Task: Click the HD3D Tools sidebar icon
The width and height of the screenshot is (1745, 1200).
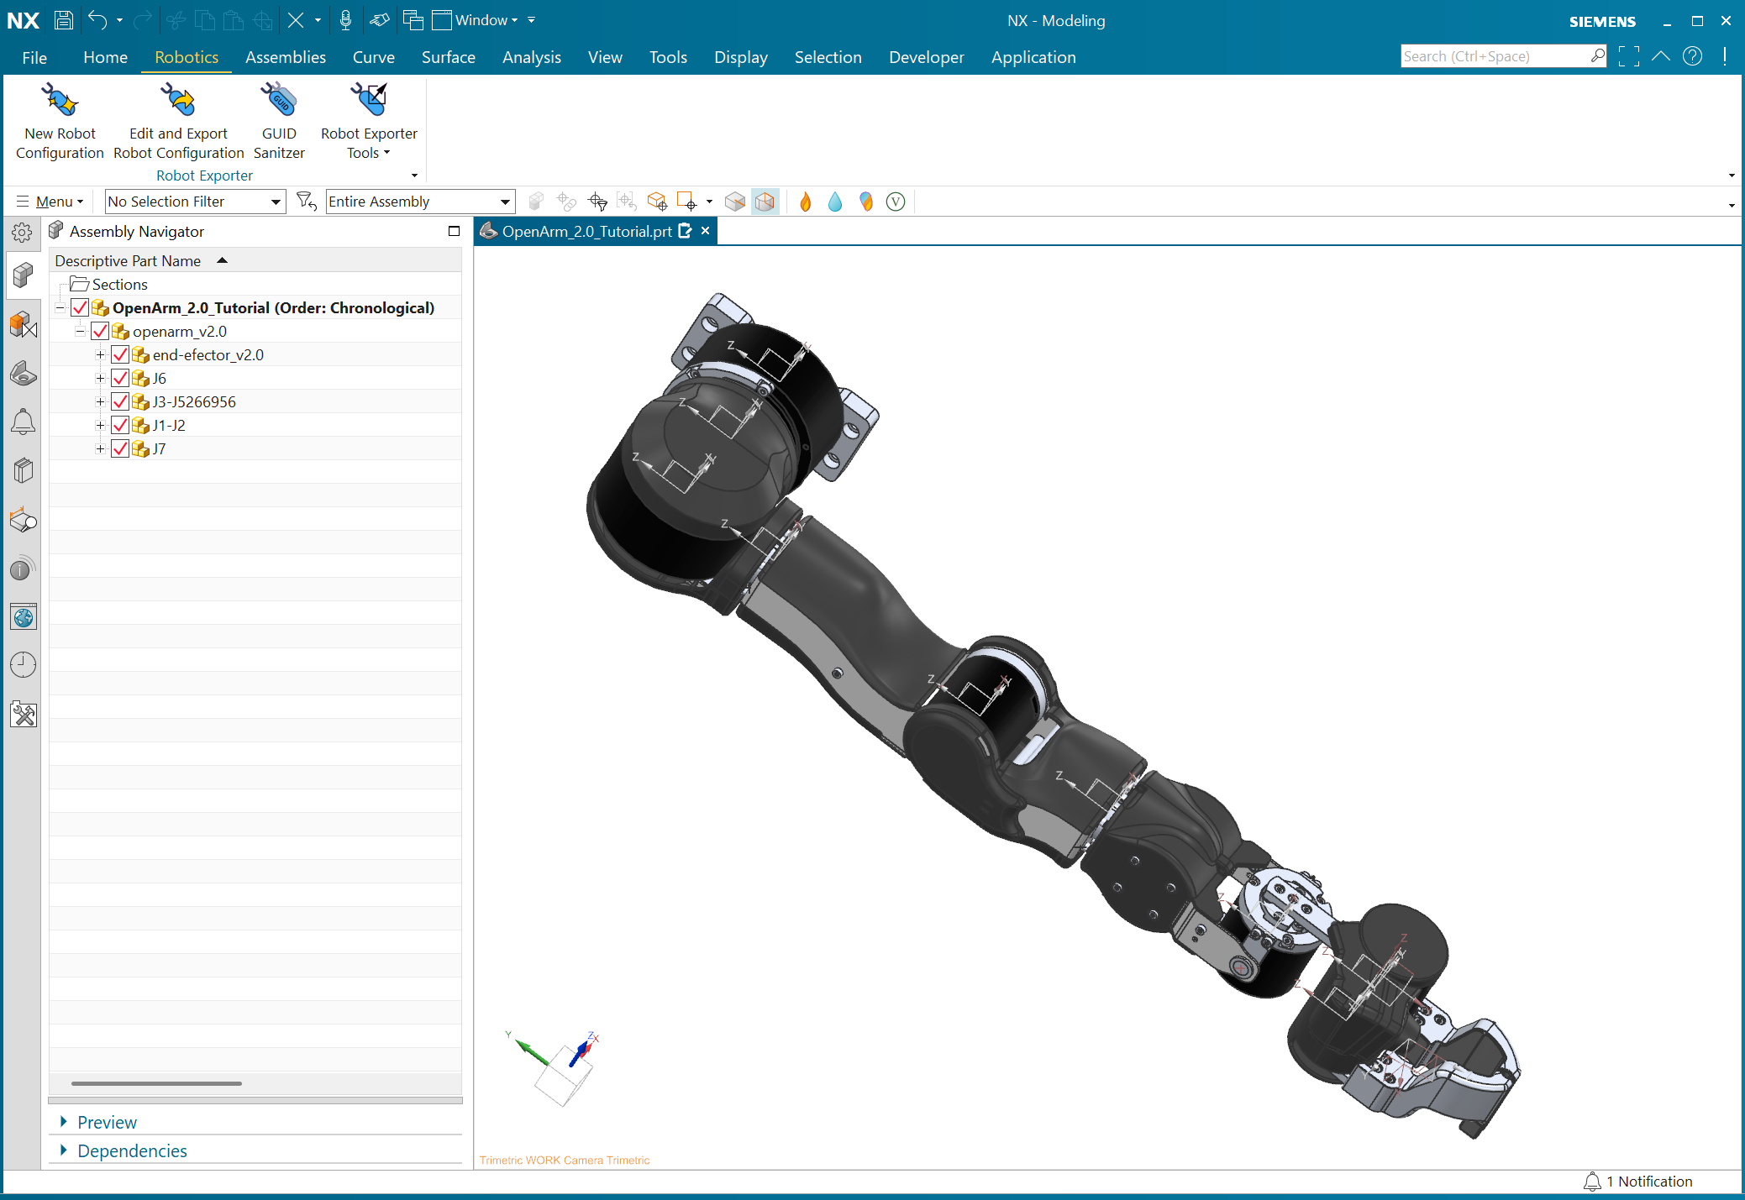Action: coord(23,569)
